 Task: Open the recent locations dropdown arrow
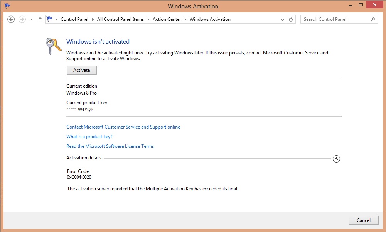click(31, 19)
